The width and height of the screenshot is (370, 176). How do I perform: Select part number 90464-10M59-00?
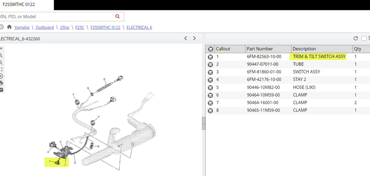(263, 95)
